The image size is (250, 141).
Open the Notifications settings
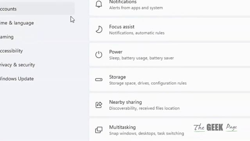(x=170, y=8)
